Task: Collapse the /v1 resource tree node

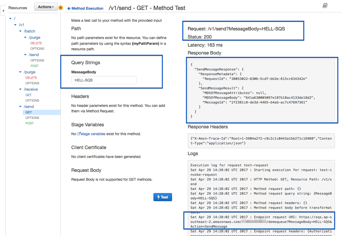Action: 15,25
